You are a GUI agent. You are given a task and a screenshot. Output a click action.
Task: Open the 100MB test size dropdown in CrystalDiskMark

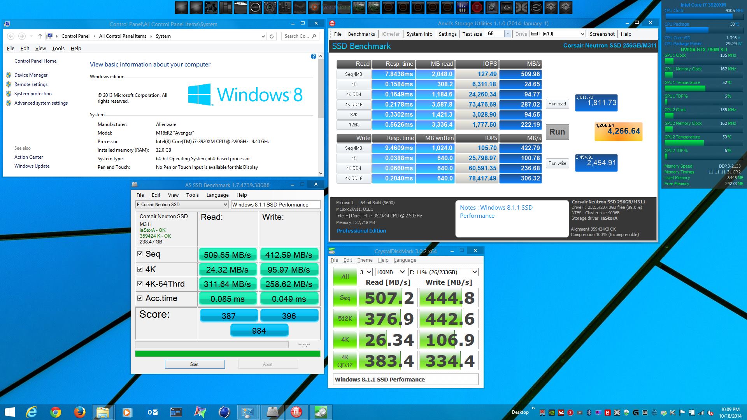(390, 272)
